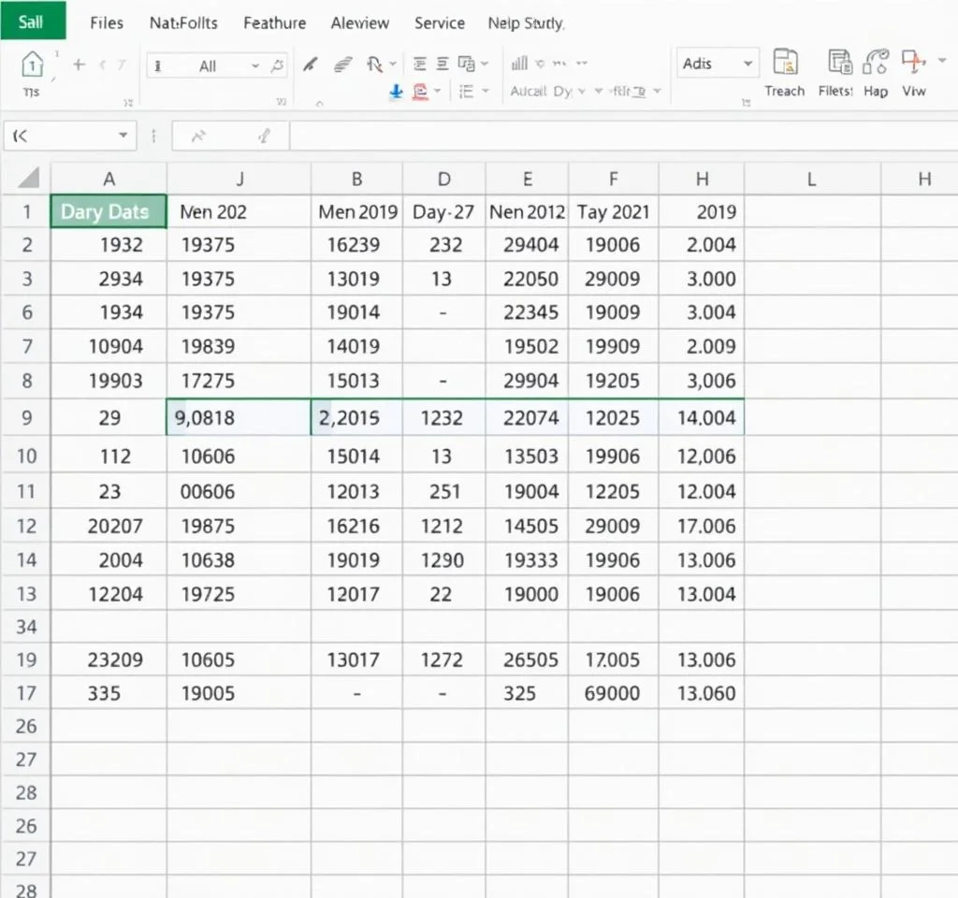
Task: Click the green Sall button
Action: point(33,21)
